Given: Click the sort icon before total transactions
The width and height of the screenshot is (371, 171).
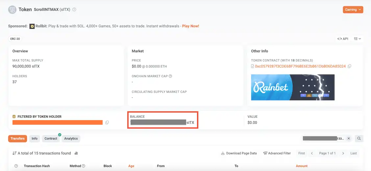Looking at the screenshot, I should click(x=14, y=153).
